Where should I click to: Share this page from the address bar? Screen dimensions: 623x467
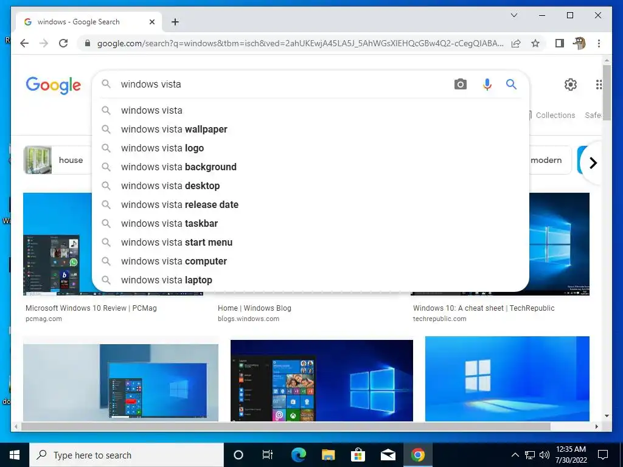(516, 43)
